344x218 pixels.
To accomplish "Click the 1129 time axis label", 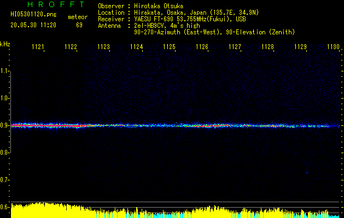I will click(x=300, y=47).
